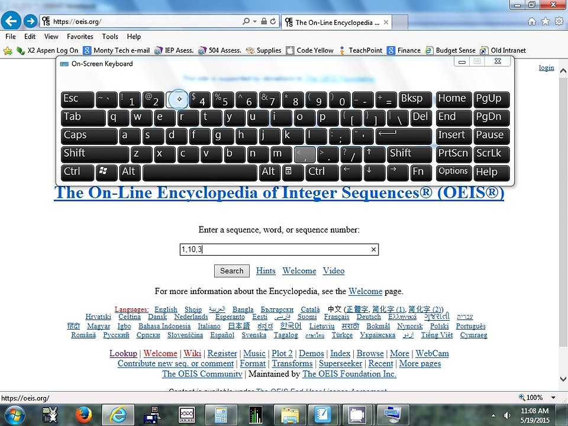Clear the search field with the X
Screen dimensions: 568x426
(x=373, y=249)
